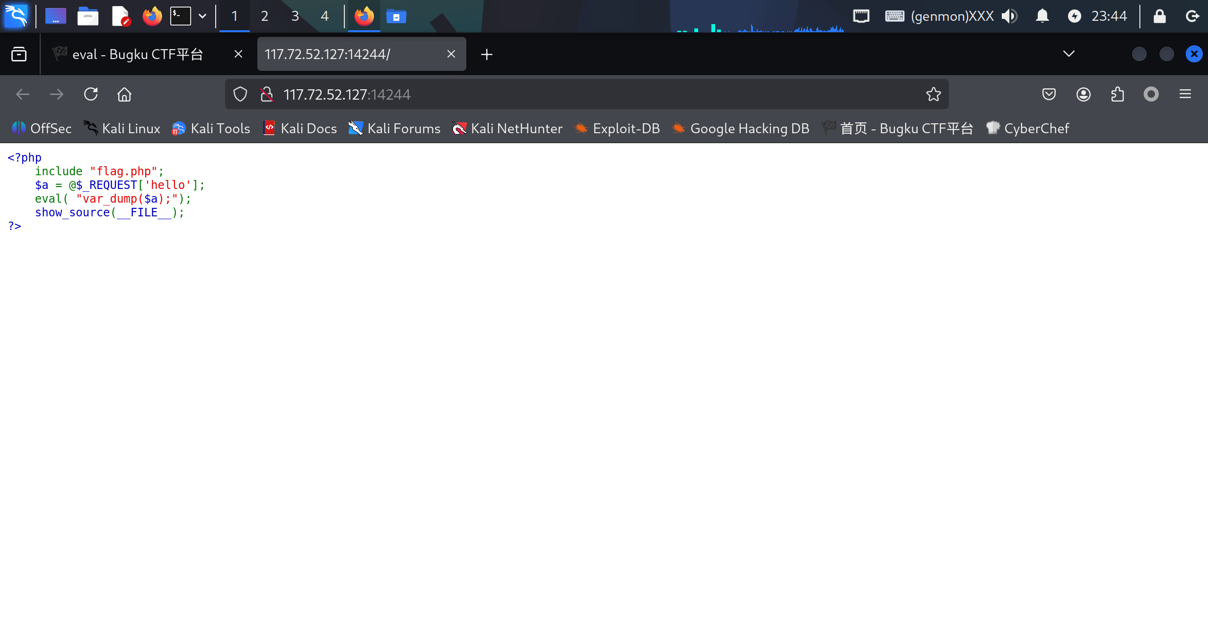Click the insecure connection padlock icon
The height and width of the screenshot is (633, 1208).
pyautogui.click(x=267, y=94)
